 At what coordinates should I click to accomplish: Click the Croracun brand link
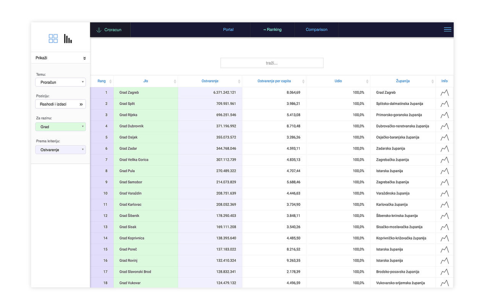[113, 30]
